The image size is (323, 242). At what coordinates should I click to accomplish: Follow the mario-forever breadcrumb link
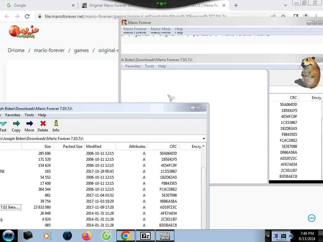50,50
